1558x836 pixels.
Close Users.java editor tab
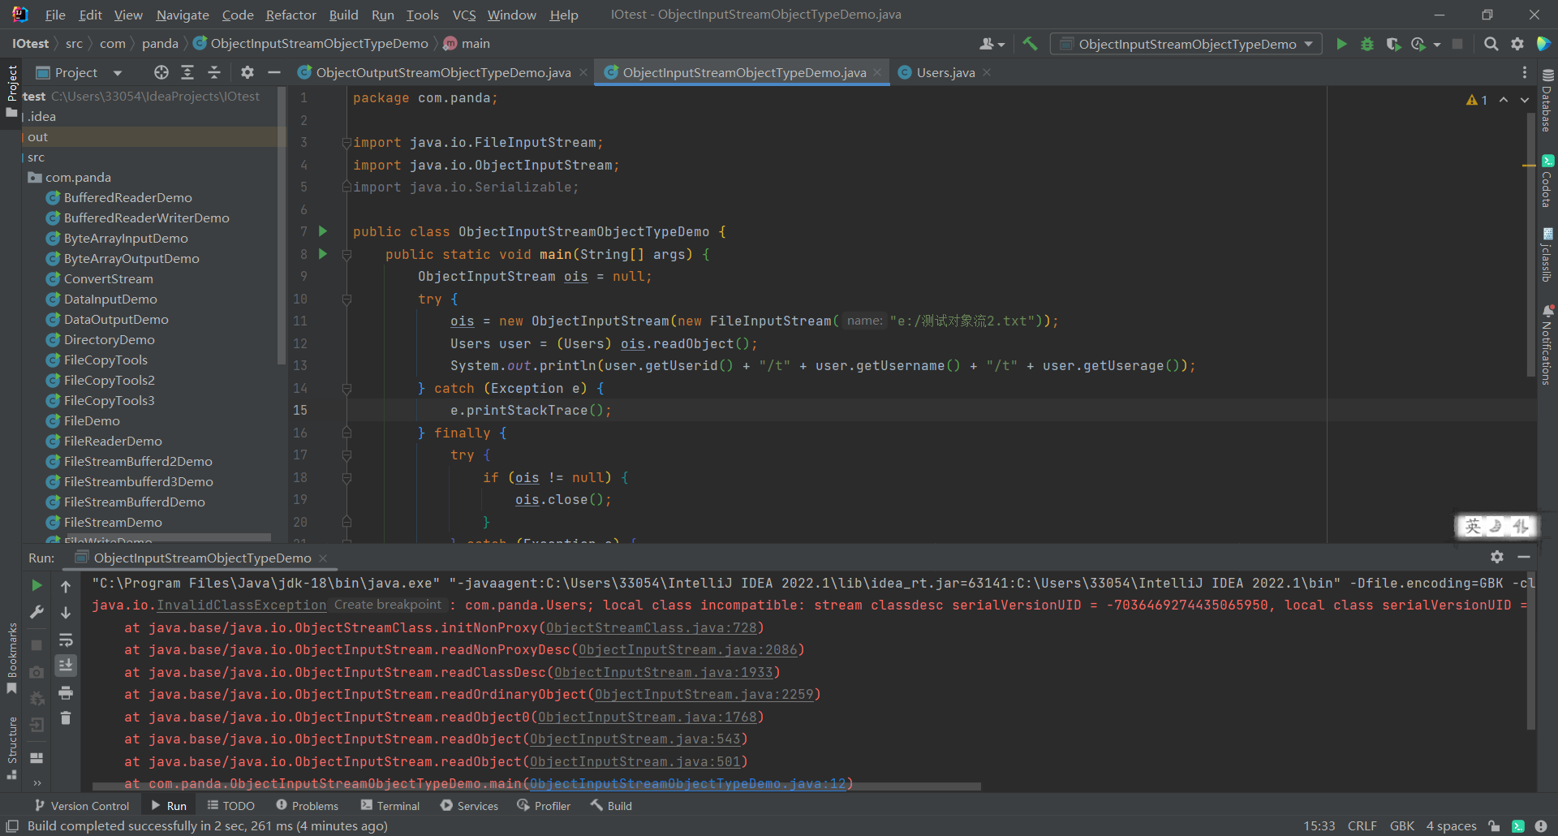(987, 72)
